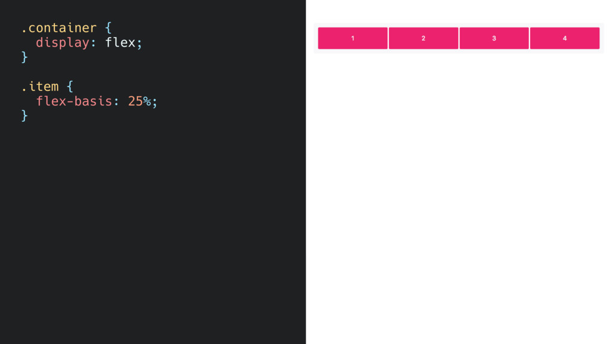This screenshot has width=612, height=344.
Task: Select the pink flex item labeled 2
Action: [x=424, y=38]
